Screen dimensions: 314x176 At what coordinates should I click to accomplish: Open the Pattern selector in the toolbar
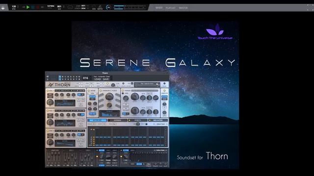pos(51,7)
